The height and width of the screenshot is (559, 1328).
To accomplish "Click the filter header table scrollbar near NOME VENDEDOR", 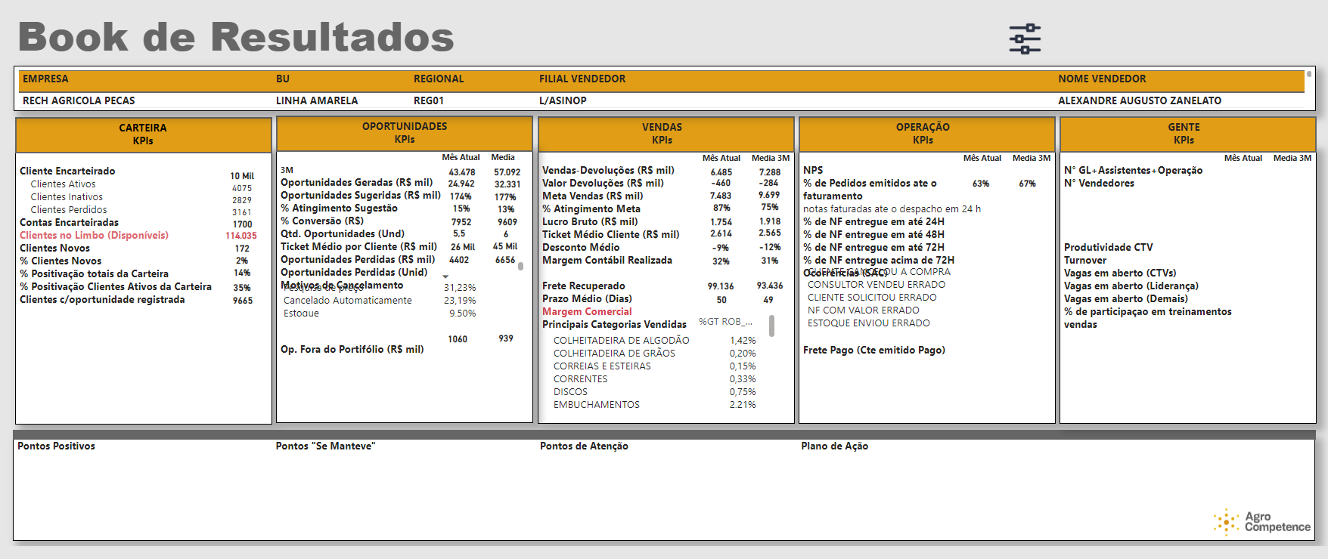I will point(1309,75).
